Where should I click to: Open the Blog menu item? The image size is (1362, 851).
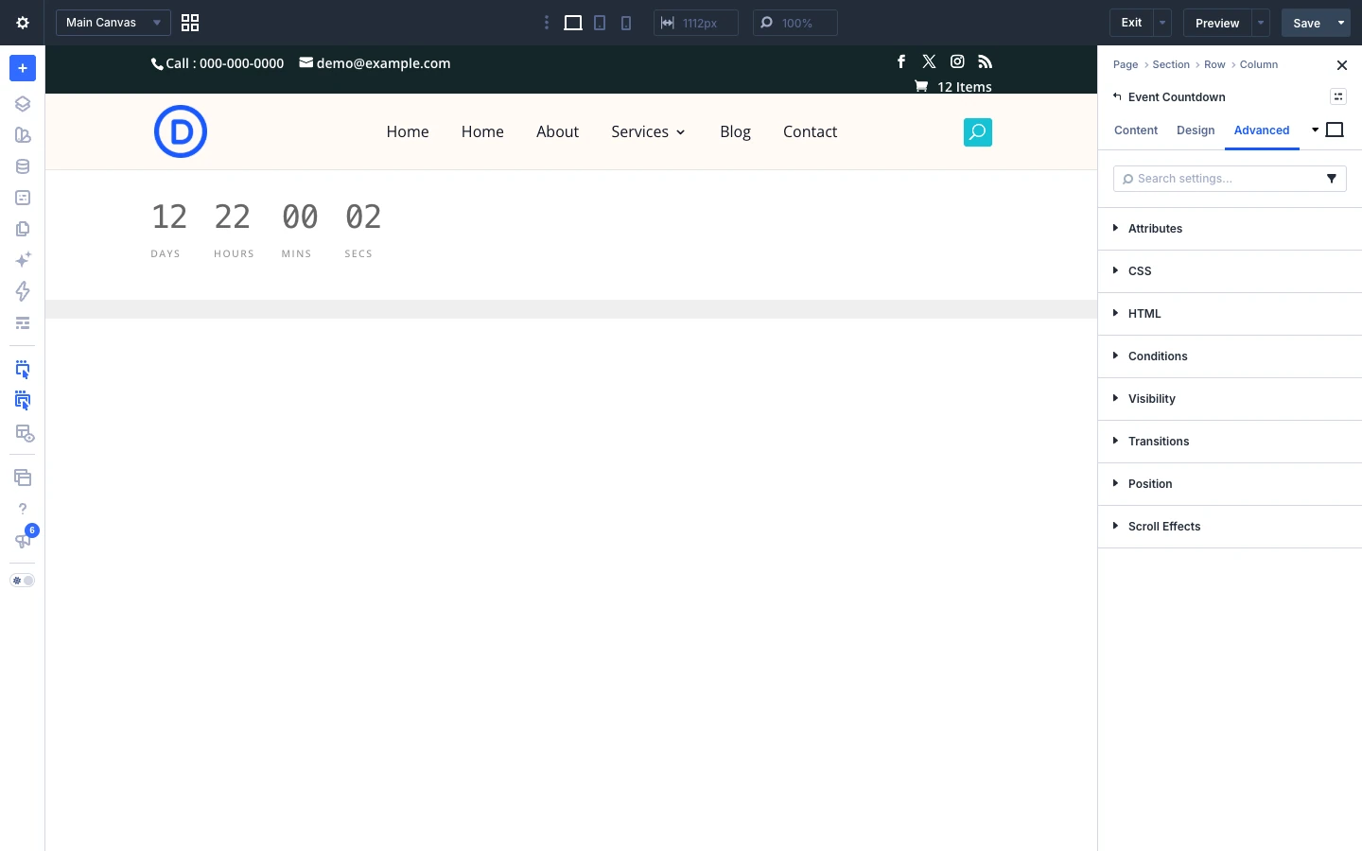click(735, 131)
